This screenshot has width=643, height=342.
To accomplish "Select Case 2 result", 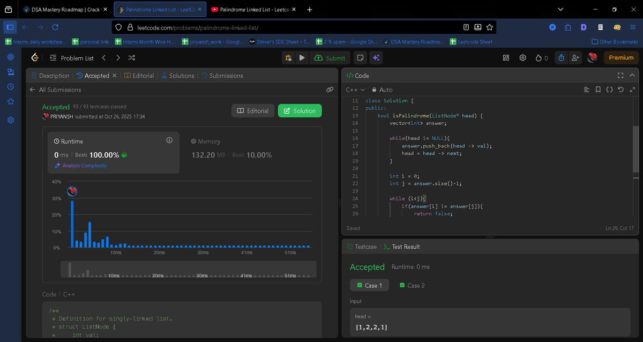I will click(413, 285).
